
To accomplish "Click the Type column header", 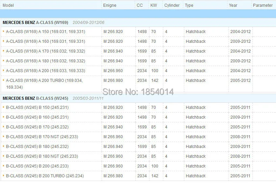I will pyautogui.click(x=189, y=5).
